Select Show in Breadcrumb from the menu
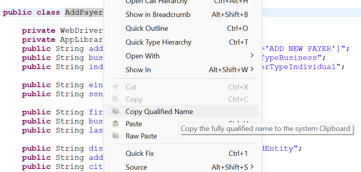The image size is (361, 172). point(158,15)
